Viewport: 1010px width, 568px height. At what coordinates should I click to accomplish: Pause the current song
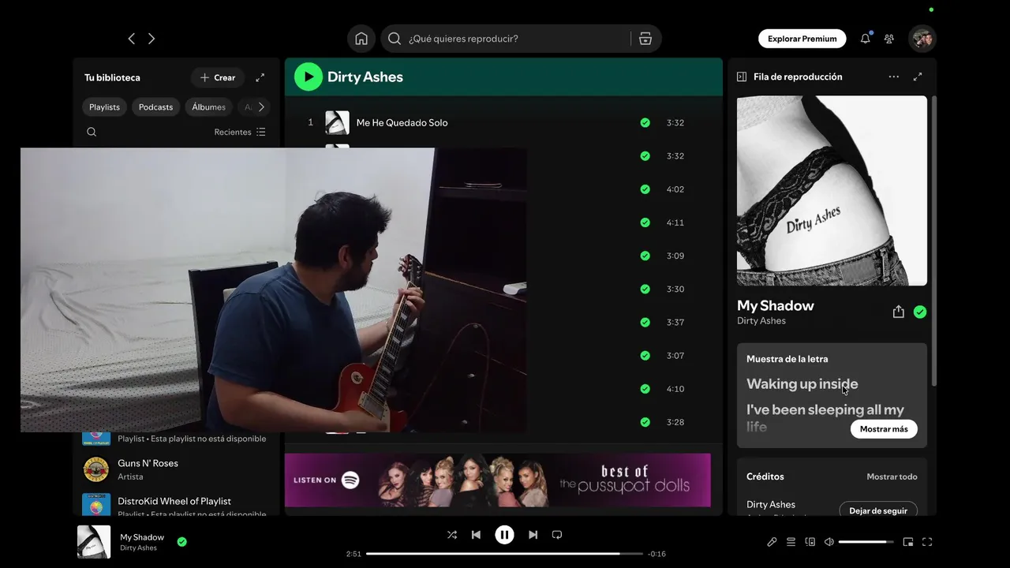point(504,535)
